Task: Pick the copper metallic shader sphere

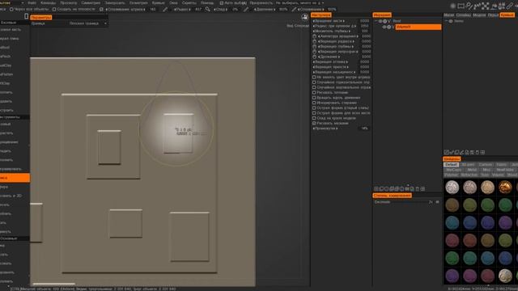Action: (x=505, y=187)
